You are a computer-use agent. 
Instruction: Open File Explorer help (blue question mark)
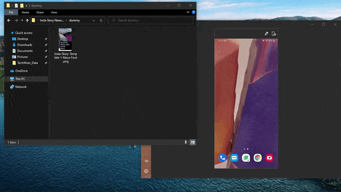193,12
